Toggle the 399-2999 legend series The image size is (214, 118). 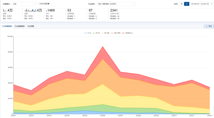click(x=116, y=33)
